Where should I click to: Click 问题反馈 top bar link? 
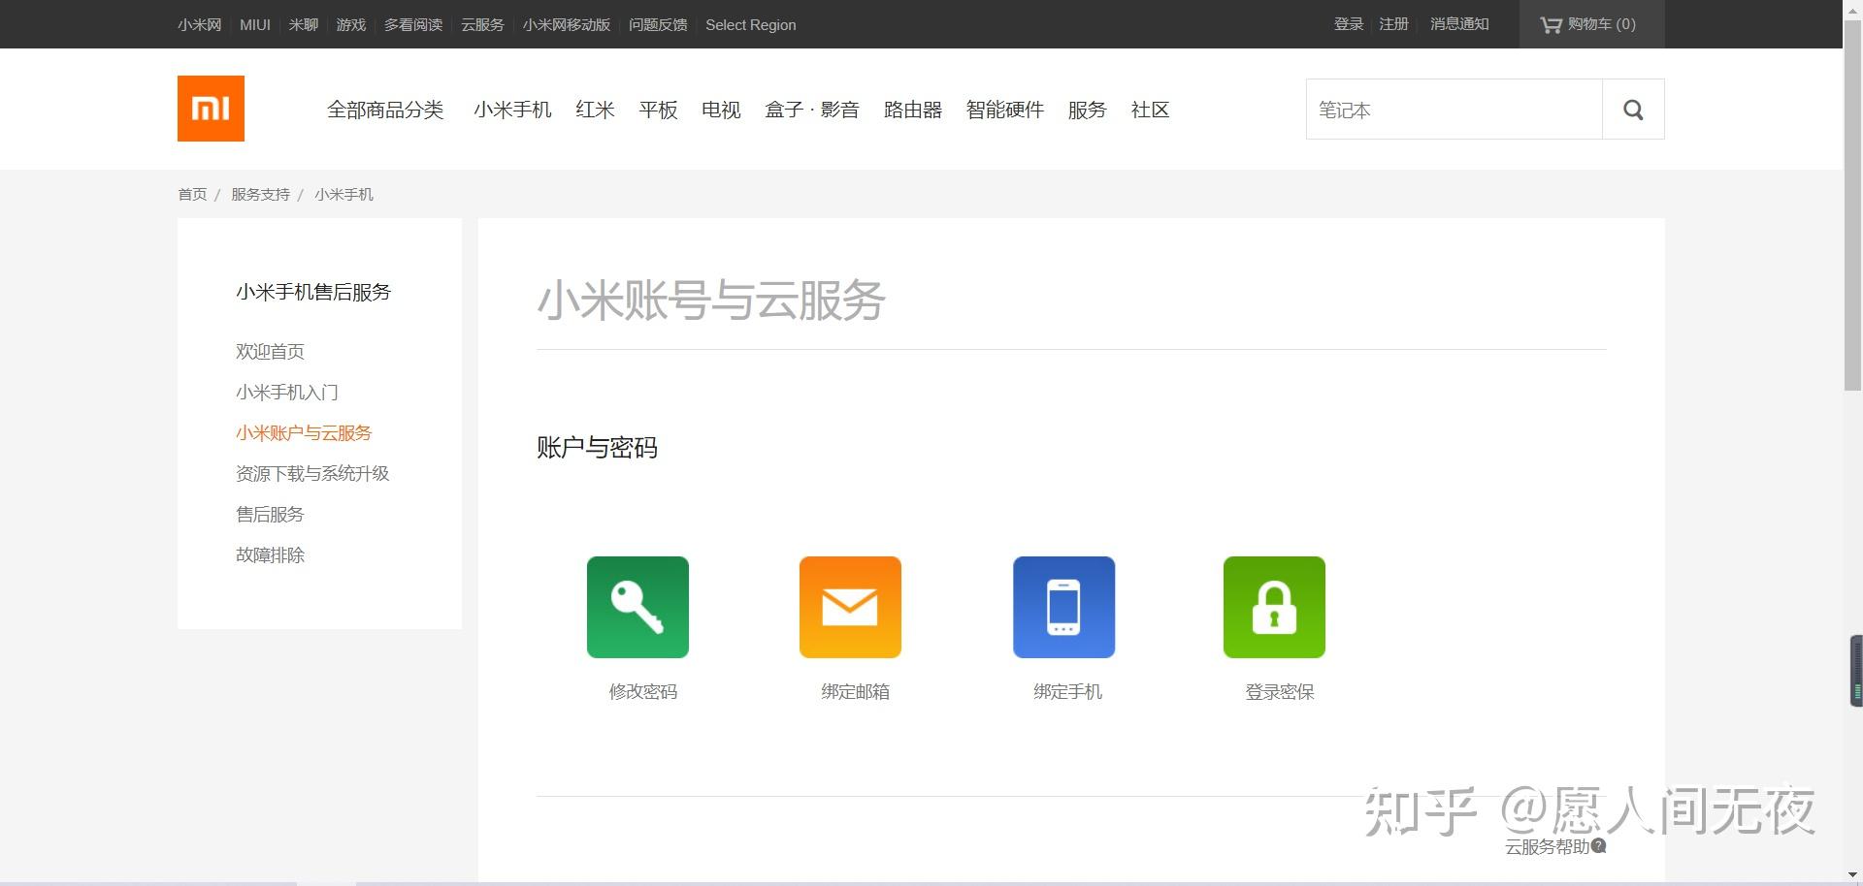click(x=658, y=24)
